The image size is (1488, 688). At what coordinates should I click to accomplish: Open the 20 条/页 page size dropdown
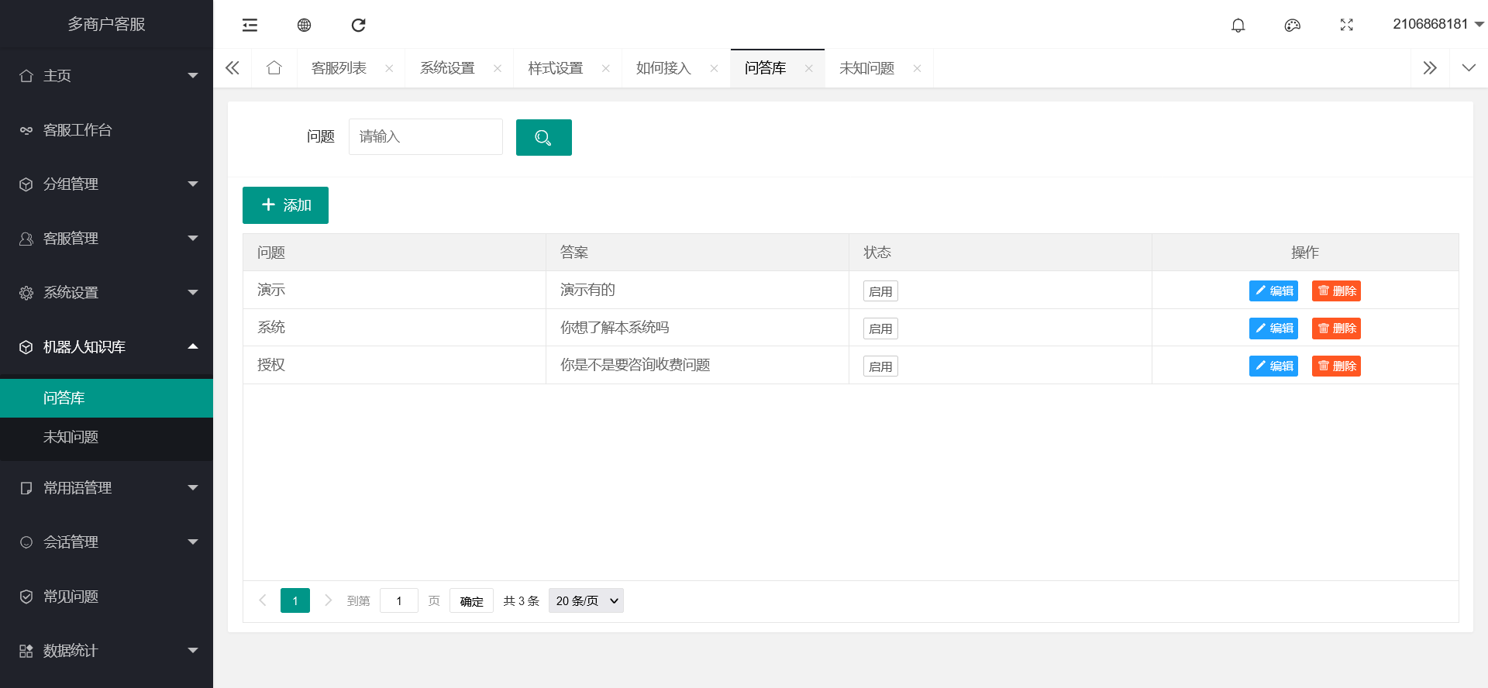(586, 600)
